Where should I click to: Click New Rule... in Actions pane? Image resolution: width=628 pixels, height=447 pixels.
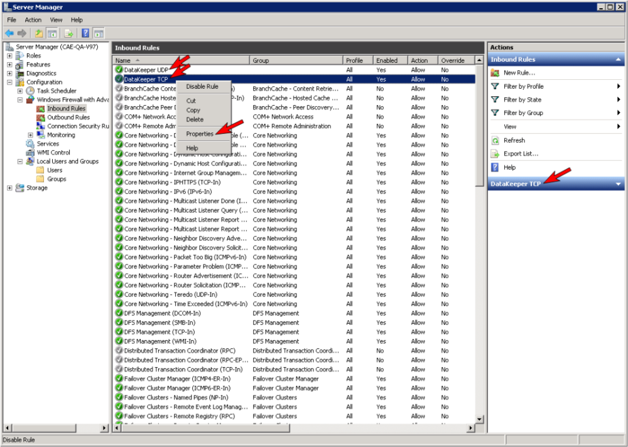(x=519, y=73)
